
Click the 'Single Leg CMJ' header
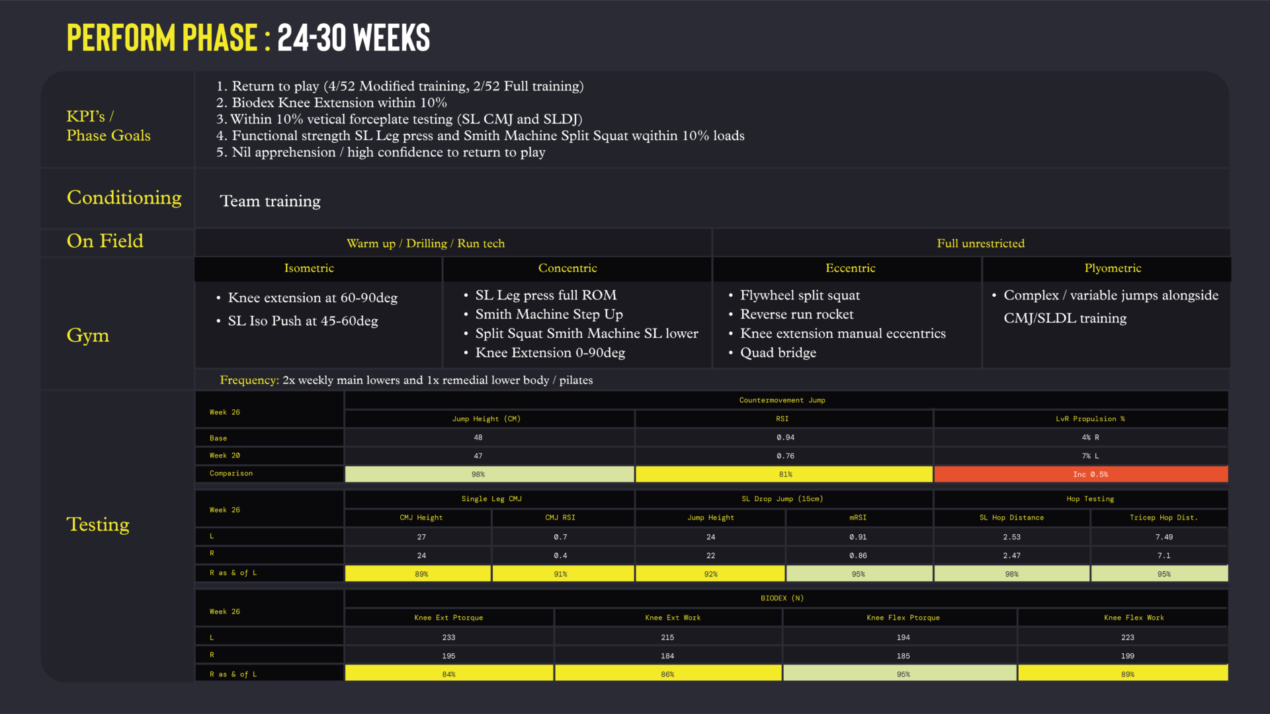491,498
